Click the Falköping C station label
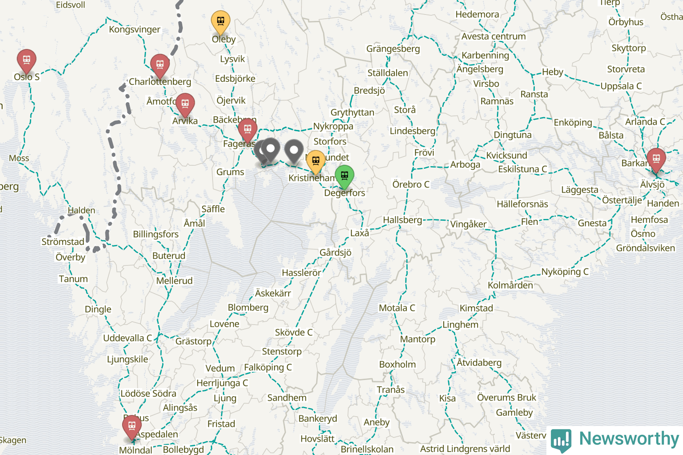Image resolution: width=683 pixels, height=455 pixels. 268,367
